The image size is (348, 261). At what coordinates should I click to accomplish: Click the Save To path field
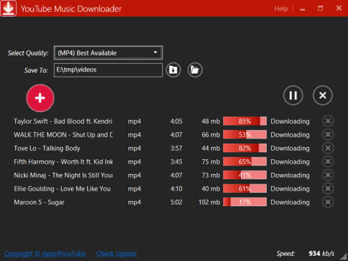(x=108, y=70)
